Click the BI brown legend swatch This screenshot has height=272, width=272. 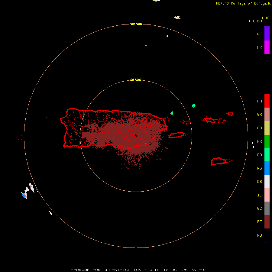coord(267,222)
